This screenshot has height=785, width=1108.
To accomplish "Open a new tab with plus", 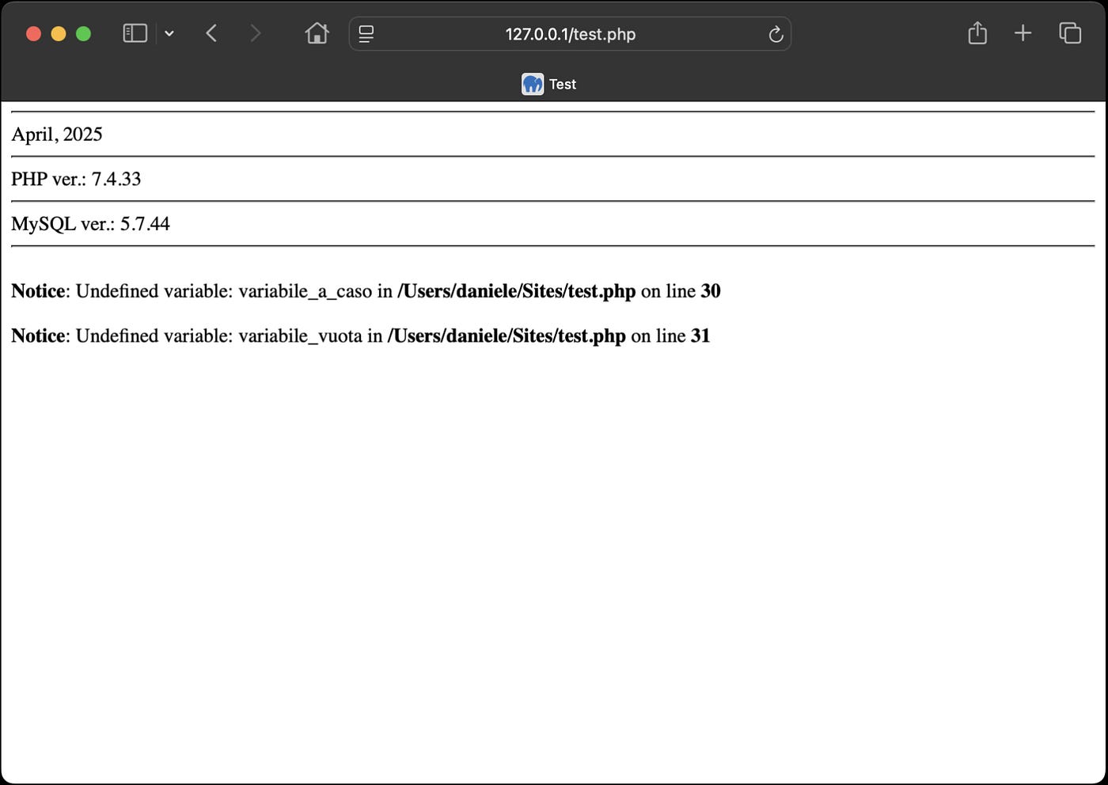I will (x=1023, y=33).
